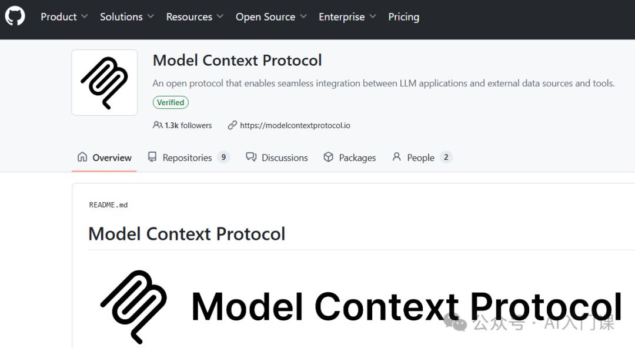Click the Model Context Protocol organization avatar

[105, 83]
